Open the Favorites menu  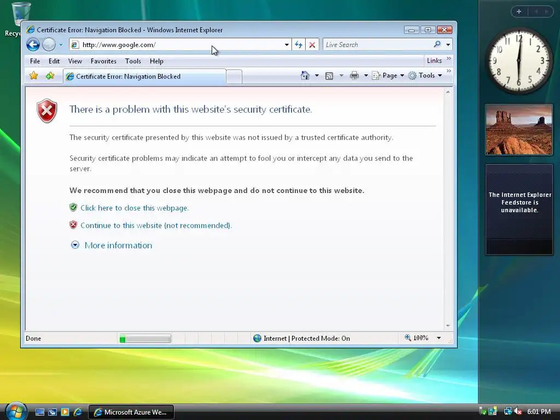pyautogui.click(x=103, y=61)
